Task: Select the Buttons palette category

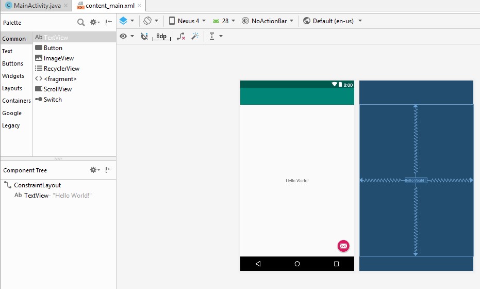Action: point(13,63)
